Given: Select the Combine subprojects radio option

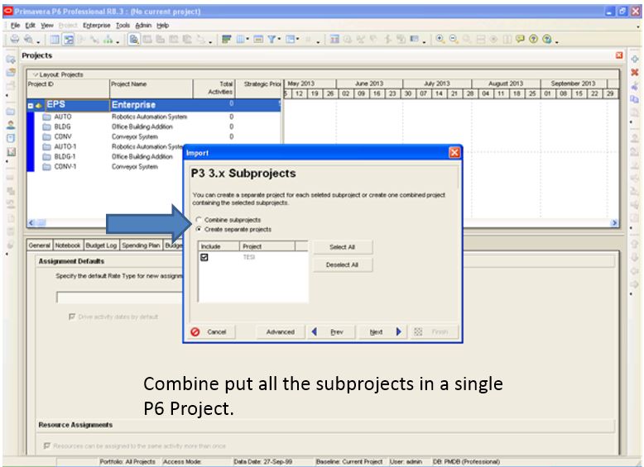Looking at the screenshot, I should 199,220.
